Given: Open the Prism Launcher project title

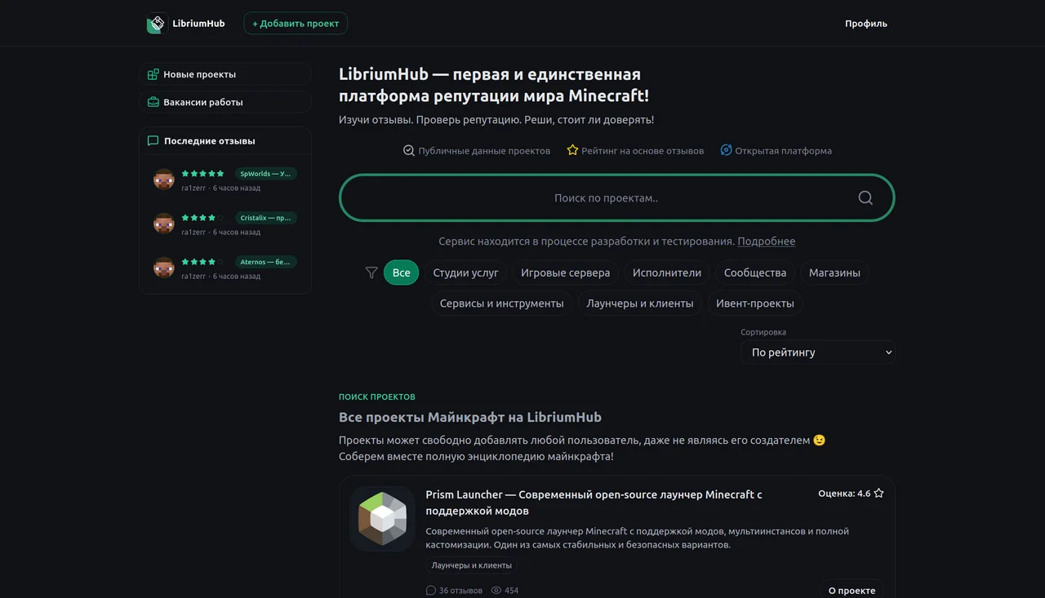Looking at the screenshot, I should (594, 503).
